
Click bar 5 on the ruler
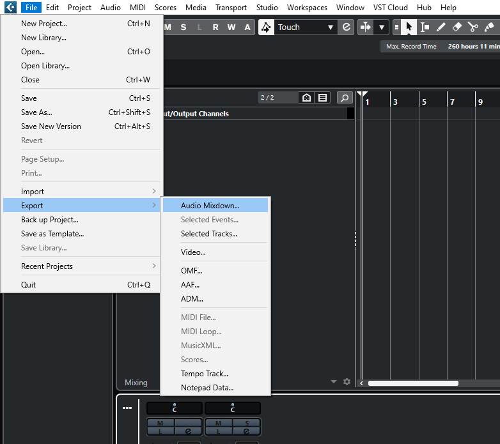click(x=424, y=102)
